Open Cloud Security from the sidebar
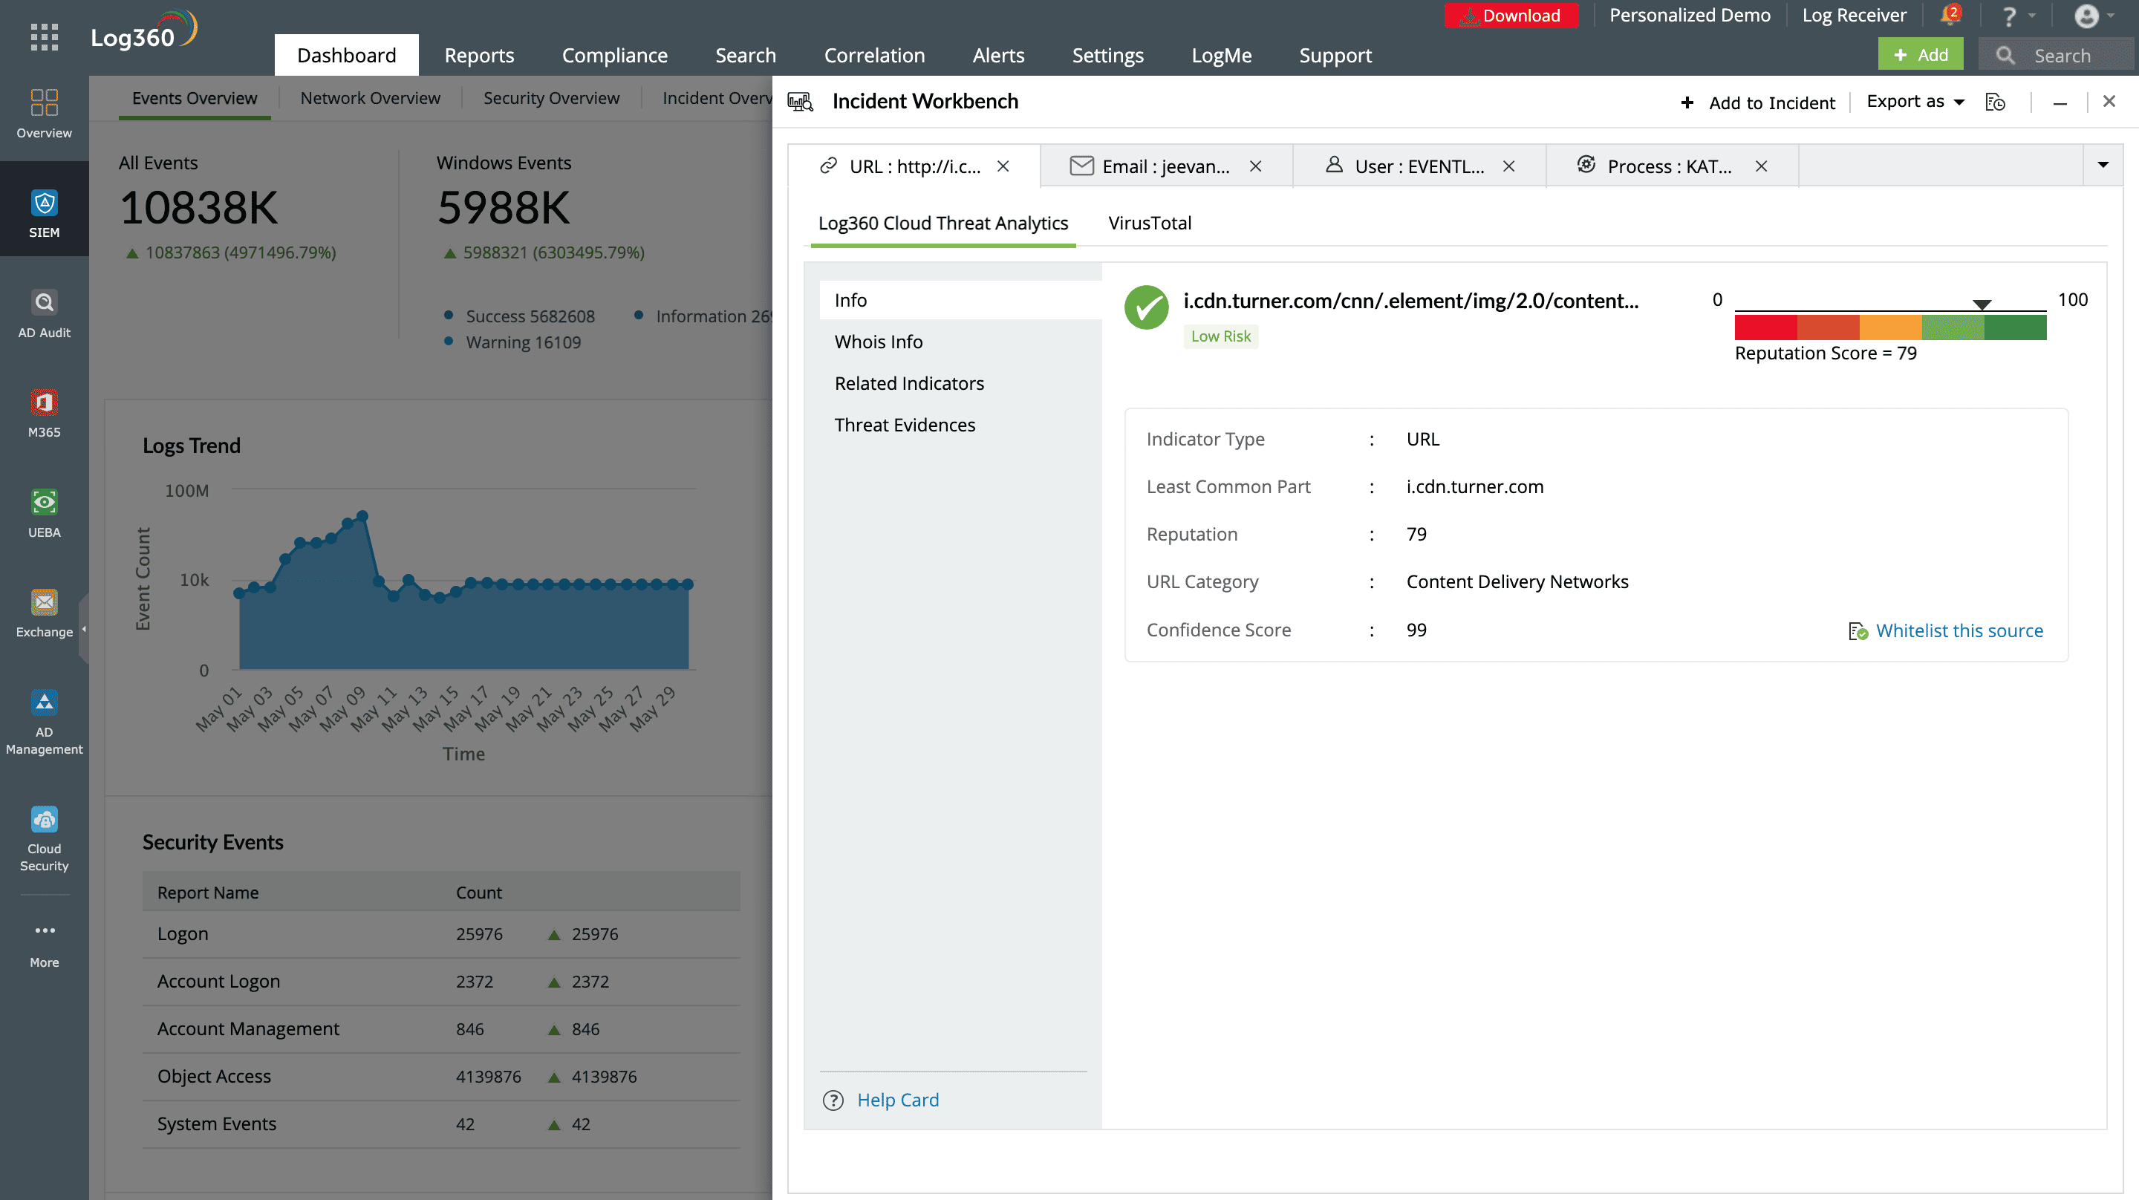The height and width of the screenshot is (1200, 2139). (x=44, y=835)
